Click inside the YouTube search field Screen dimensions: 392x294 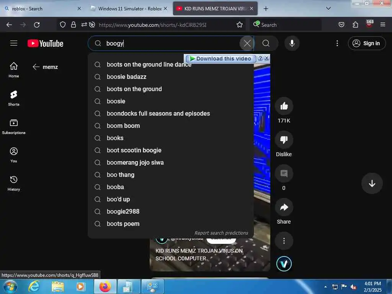point(170,43)
